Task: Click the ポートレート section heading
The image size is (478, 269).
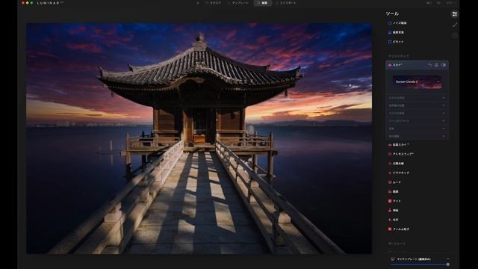Action: 397,244
